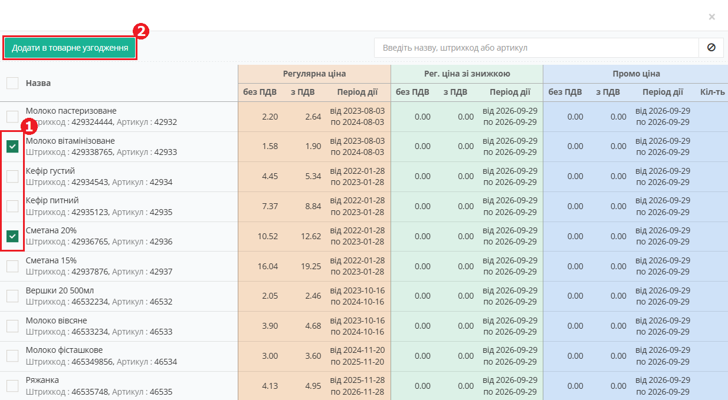Screen dimensions: 728x400
Task: Uncheck the Сметана 20% checkbox
Action: (12, 236)
